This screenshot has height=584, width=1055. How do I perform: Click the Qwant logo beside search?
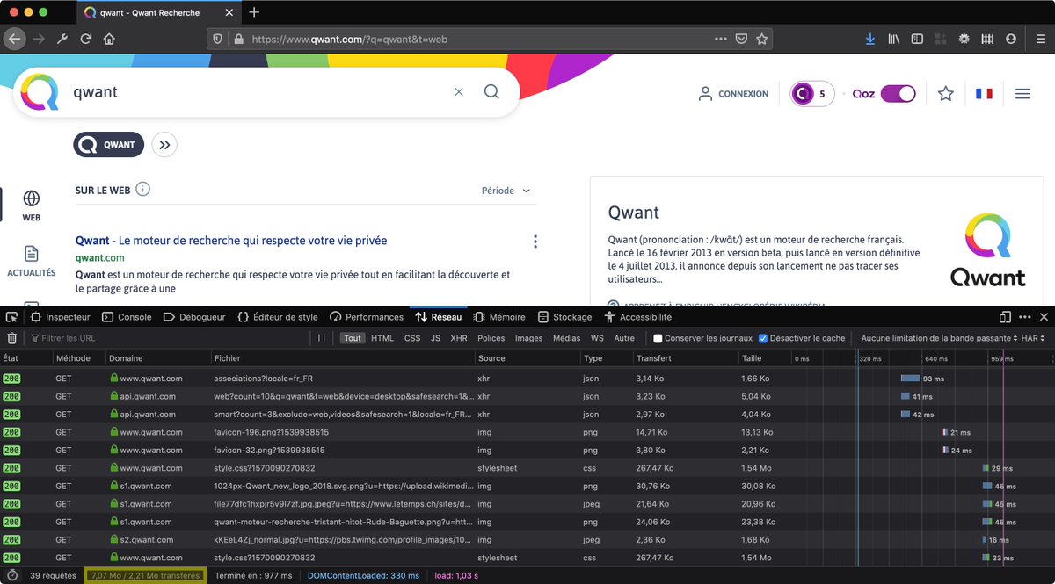tap(40, 92)
